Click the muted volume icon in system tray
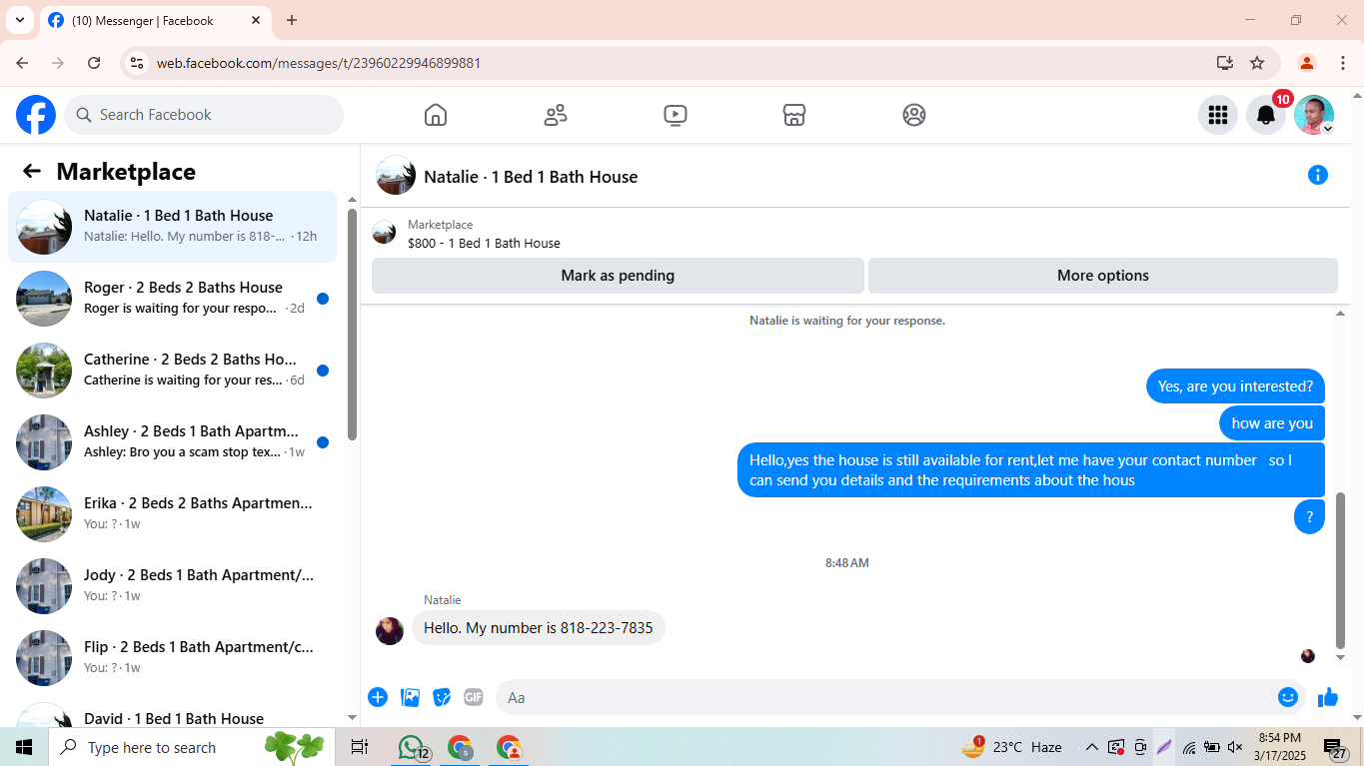 pyautogui.click(x=1235, y=747)
